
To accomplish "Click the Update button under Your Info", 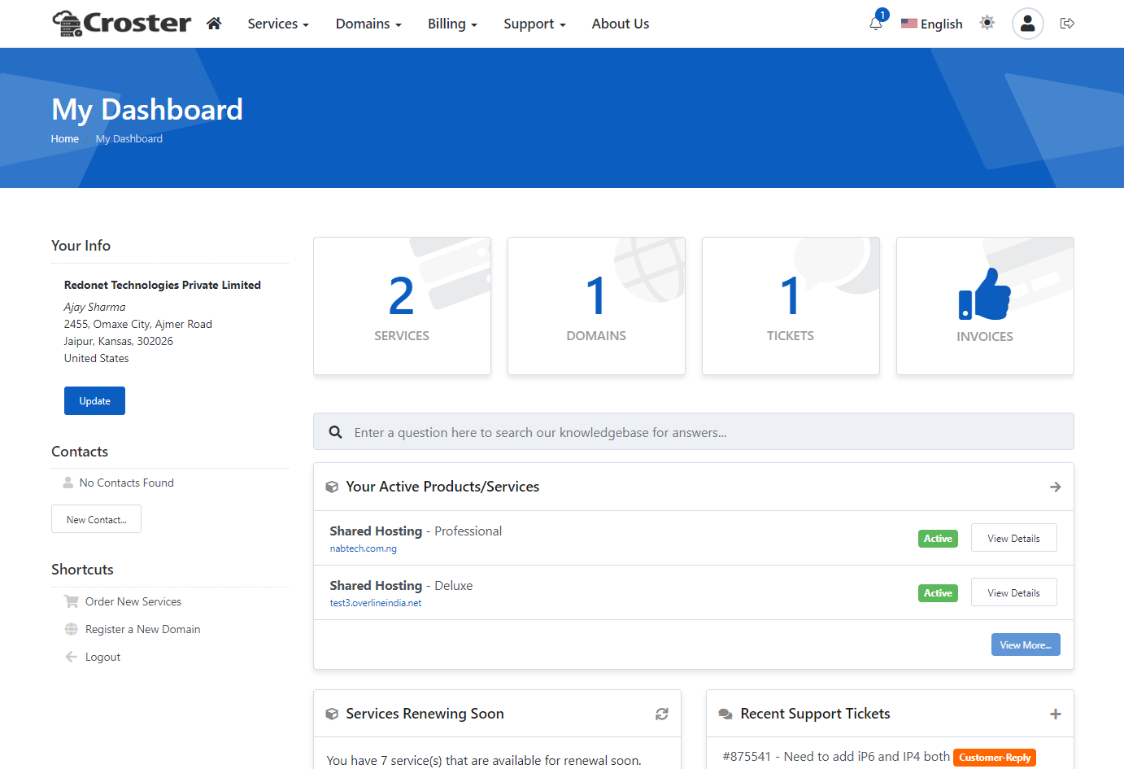I will coord(94,400).
